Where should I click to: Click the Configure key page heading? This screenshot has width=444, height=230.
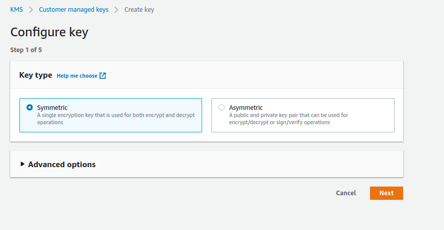(49, 32)
